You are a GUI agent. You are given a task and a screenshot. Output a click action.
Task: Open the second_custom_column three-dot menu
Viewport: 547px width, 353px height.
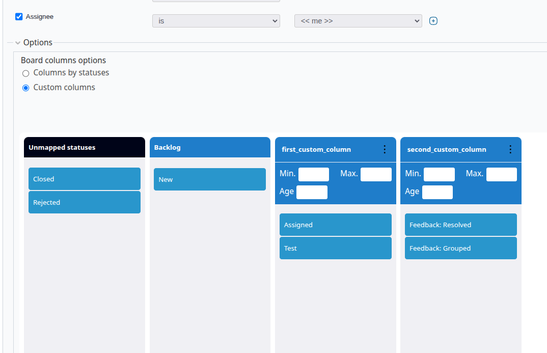[x=510, y=149]
